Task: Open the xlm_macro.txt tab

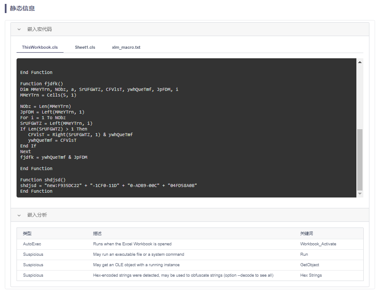Action: tap(126, 47)
